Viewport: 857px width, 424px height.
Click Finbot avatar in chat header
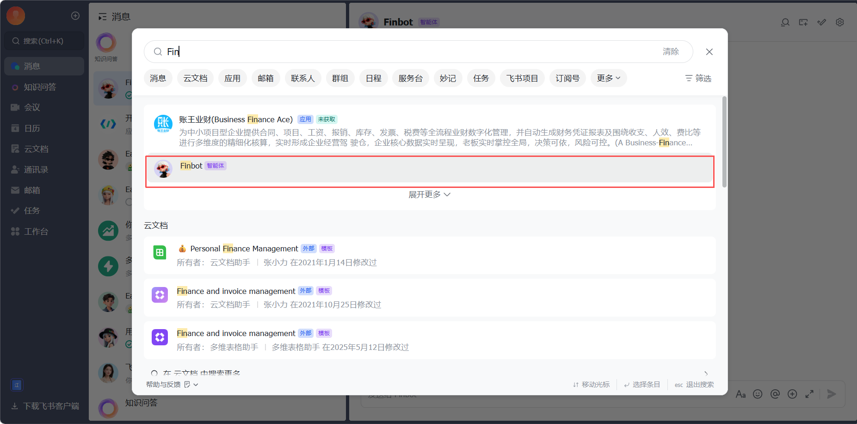point(369,21)
